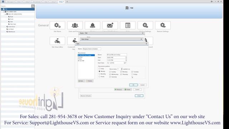Open Backup Settings gear icon
Viewport: 229px width, 129px height.
click(145, 25)
